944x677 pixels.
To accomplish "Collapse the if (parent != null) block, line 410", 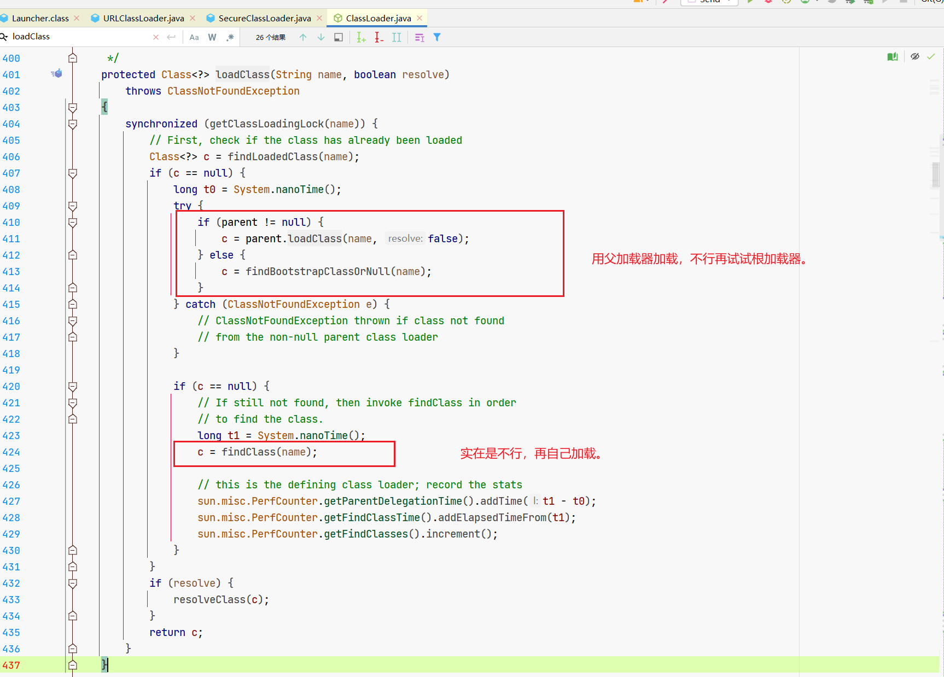I will [x=72, y=223].
